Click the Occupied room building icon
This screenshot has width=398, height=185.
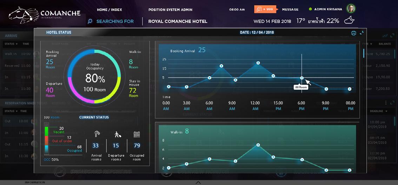(137, 134)
